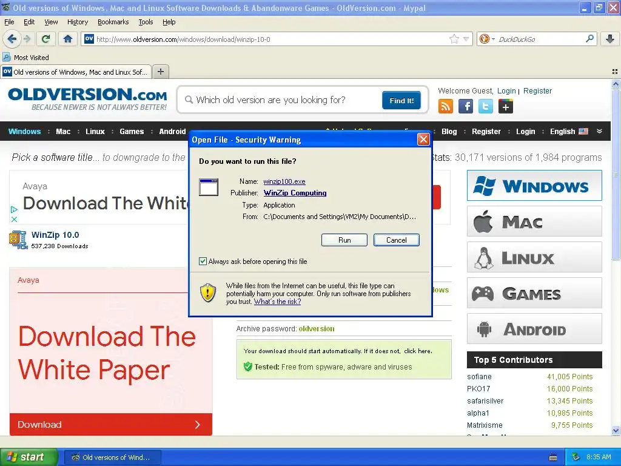Viewport: 621px width, 466px height.
Task: Click the Find It! button
Action: point(401,100)
